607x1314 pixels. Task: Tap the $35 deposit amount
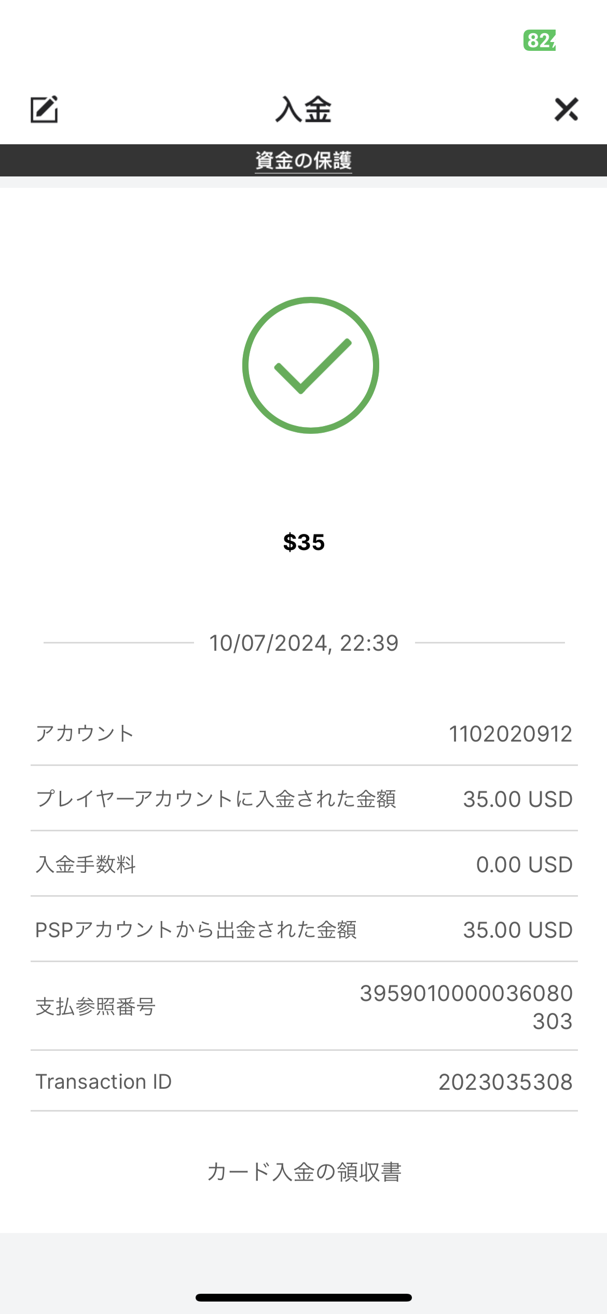click(x=304, y=542)
